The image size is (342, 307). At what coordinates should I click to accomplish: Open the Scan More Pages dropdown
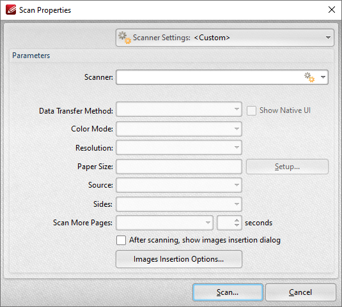coord(164,223)
